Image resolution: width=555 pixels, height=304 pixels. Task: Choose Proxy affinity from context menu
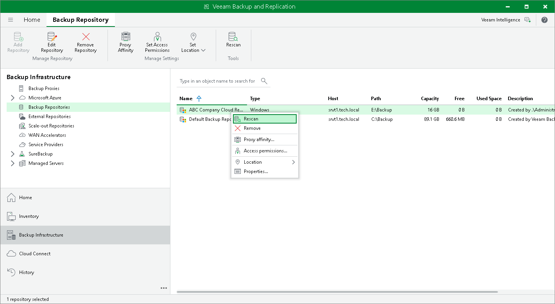(x=265, y=140)
